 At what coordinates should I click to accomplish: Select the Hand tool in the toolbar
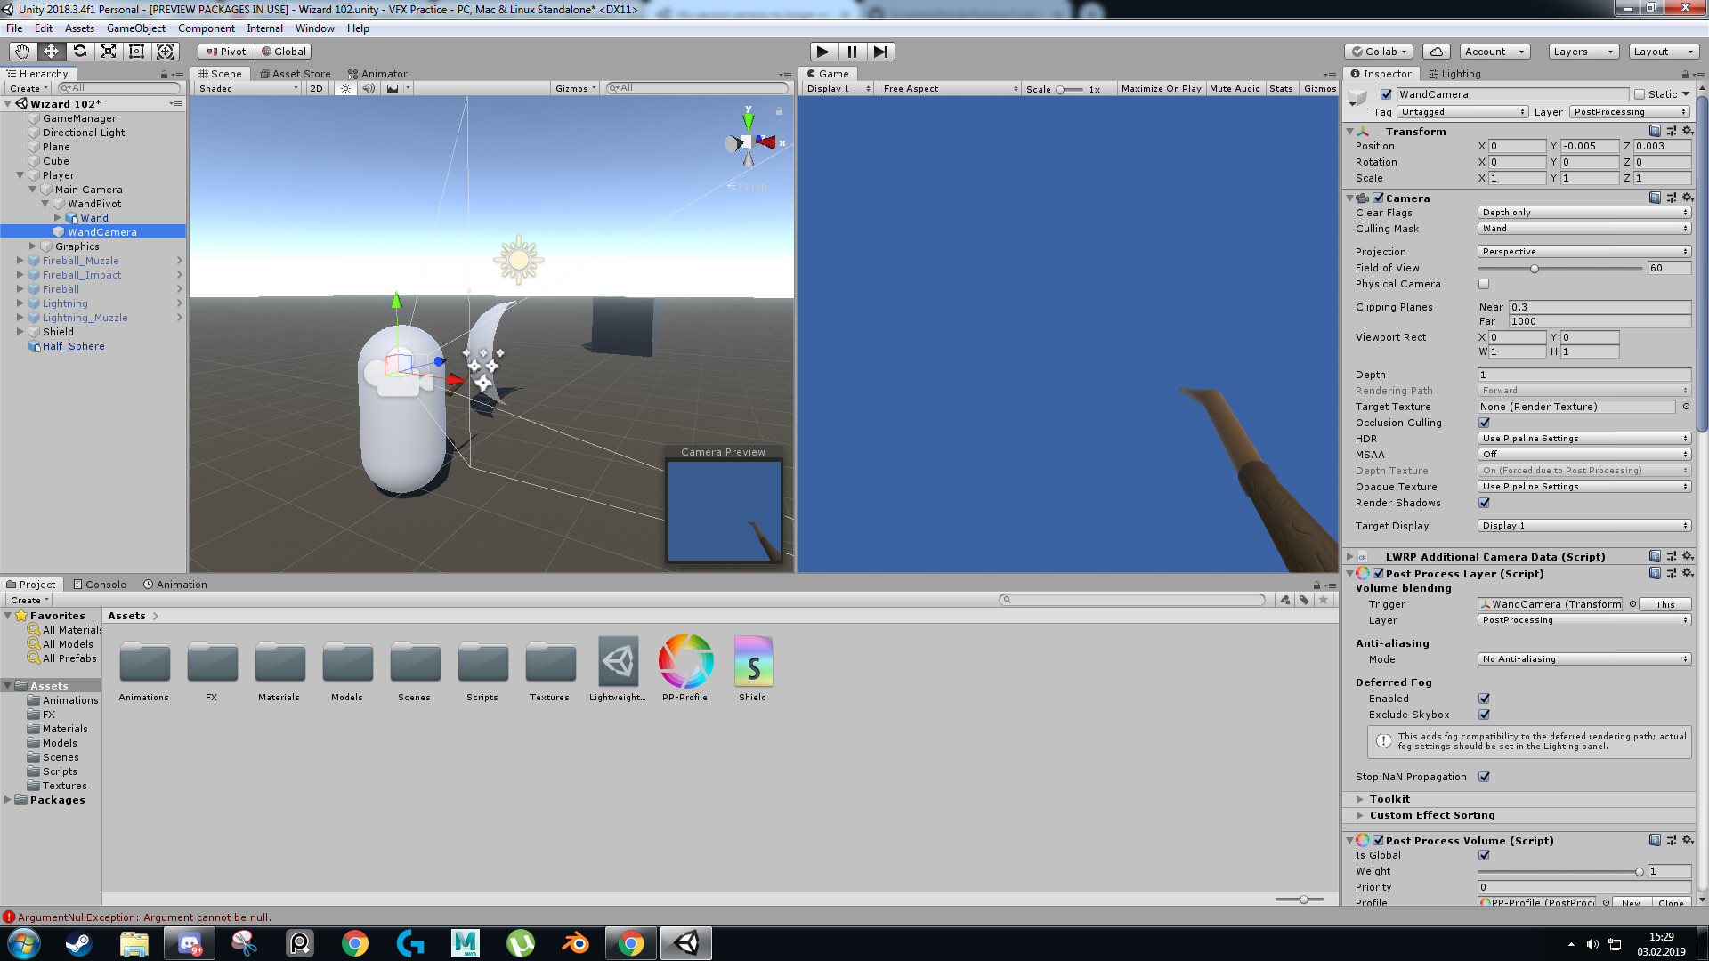tap(21, 52)
